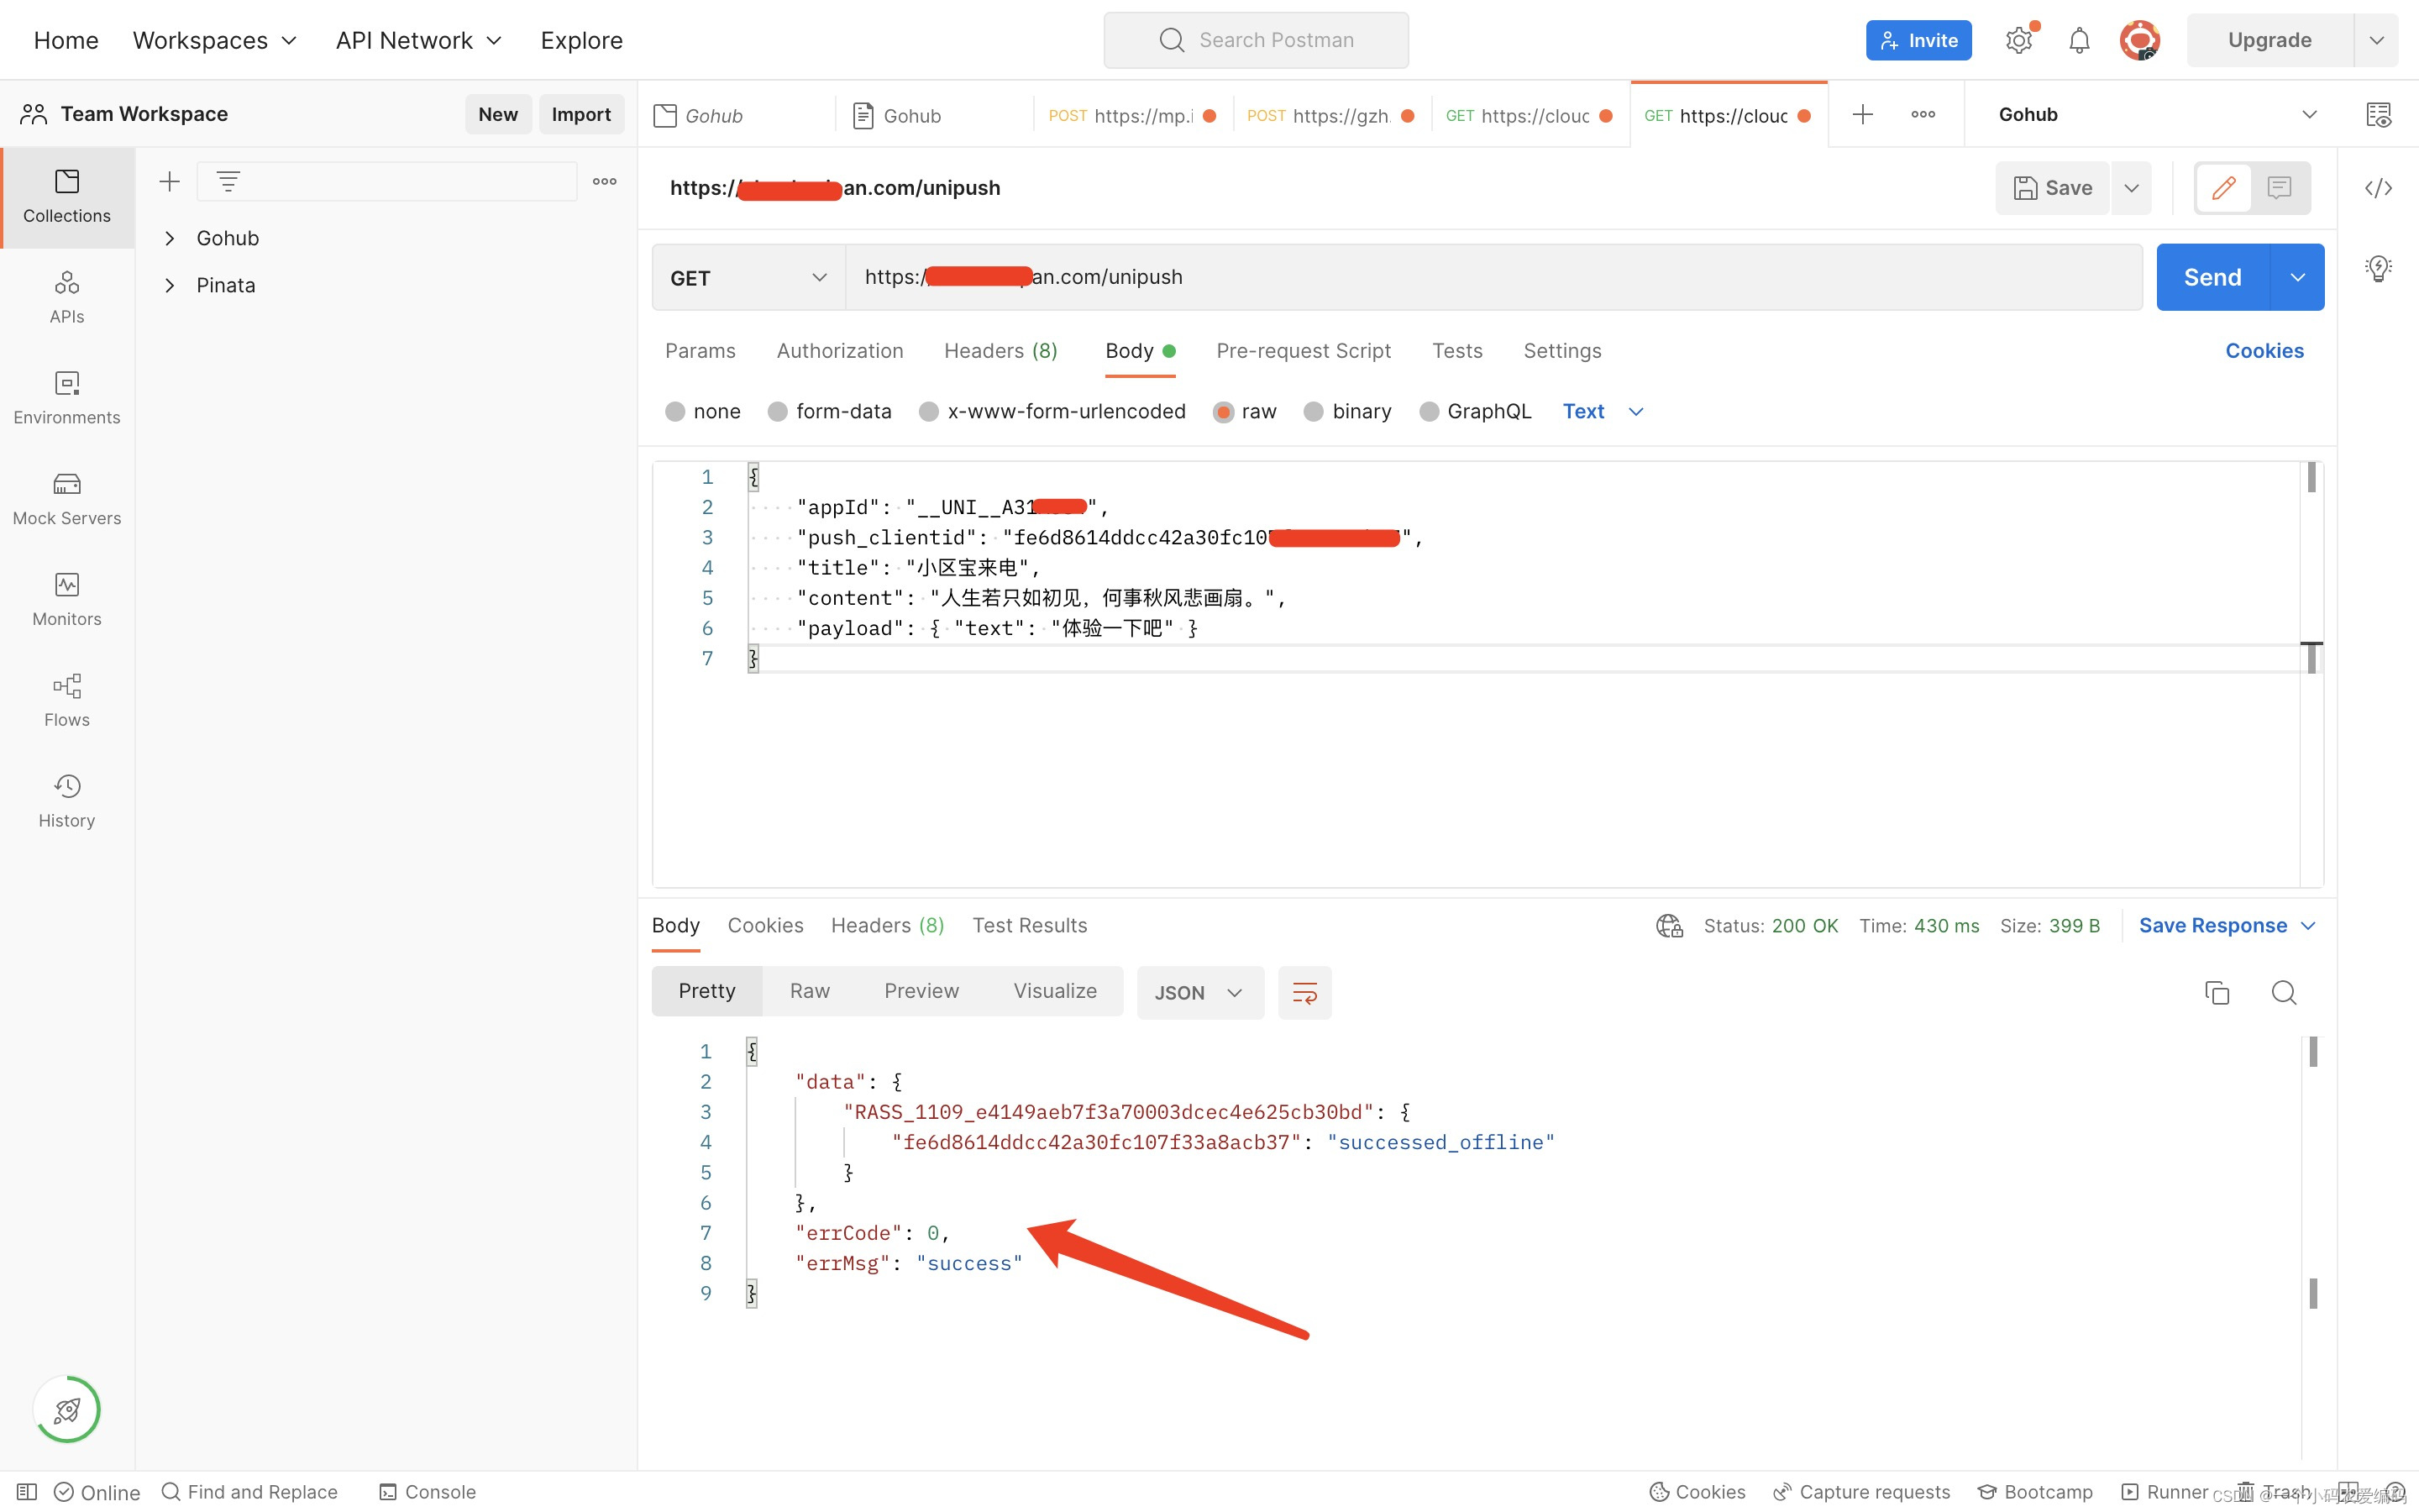This screenshot has width=2419, height=1512.
Task: Open Mock Servers in sidebar
Action: 66,498
